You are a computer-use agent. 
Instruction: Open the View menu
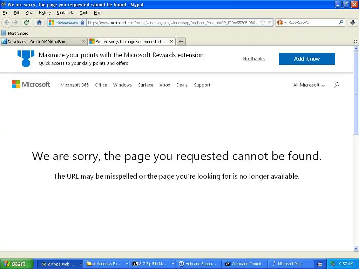click(29, 13)
